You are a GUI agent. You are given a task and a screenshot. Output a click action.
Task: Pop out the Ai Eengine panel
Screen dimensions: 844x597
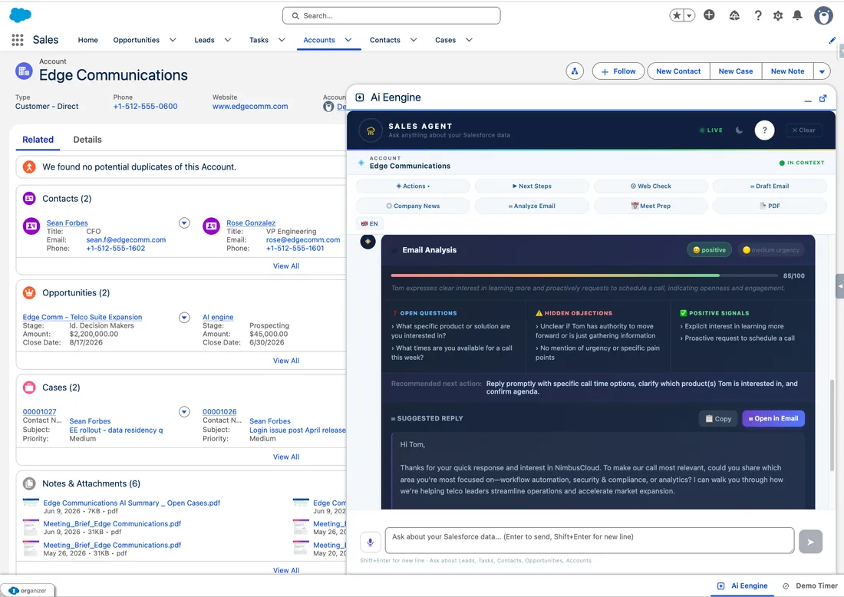(823, 98)
